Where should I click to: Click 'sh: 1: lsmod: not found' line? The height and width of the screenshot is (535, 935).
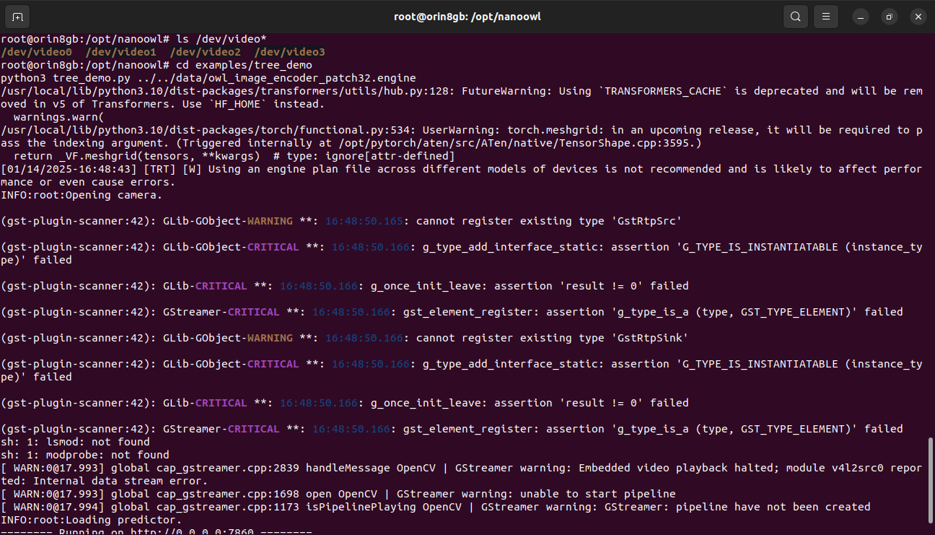coord(76,442)
